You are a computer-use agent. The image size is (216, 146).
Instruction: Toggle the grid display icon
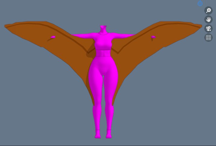pyautogui.click(x=208, y=38)
